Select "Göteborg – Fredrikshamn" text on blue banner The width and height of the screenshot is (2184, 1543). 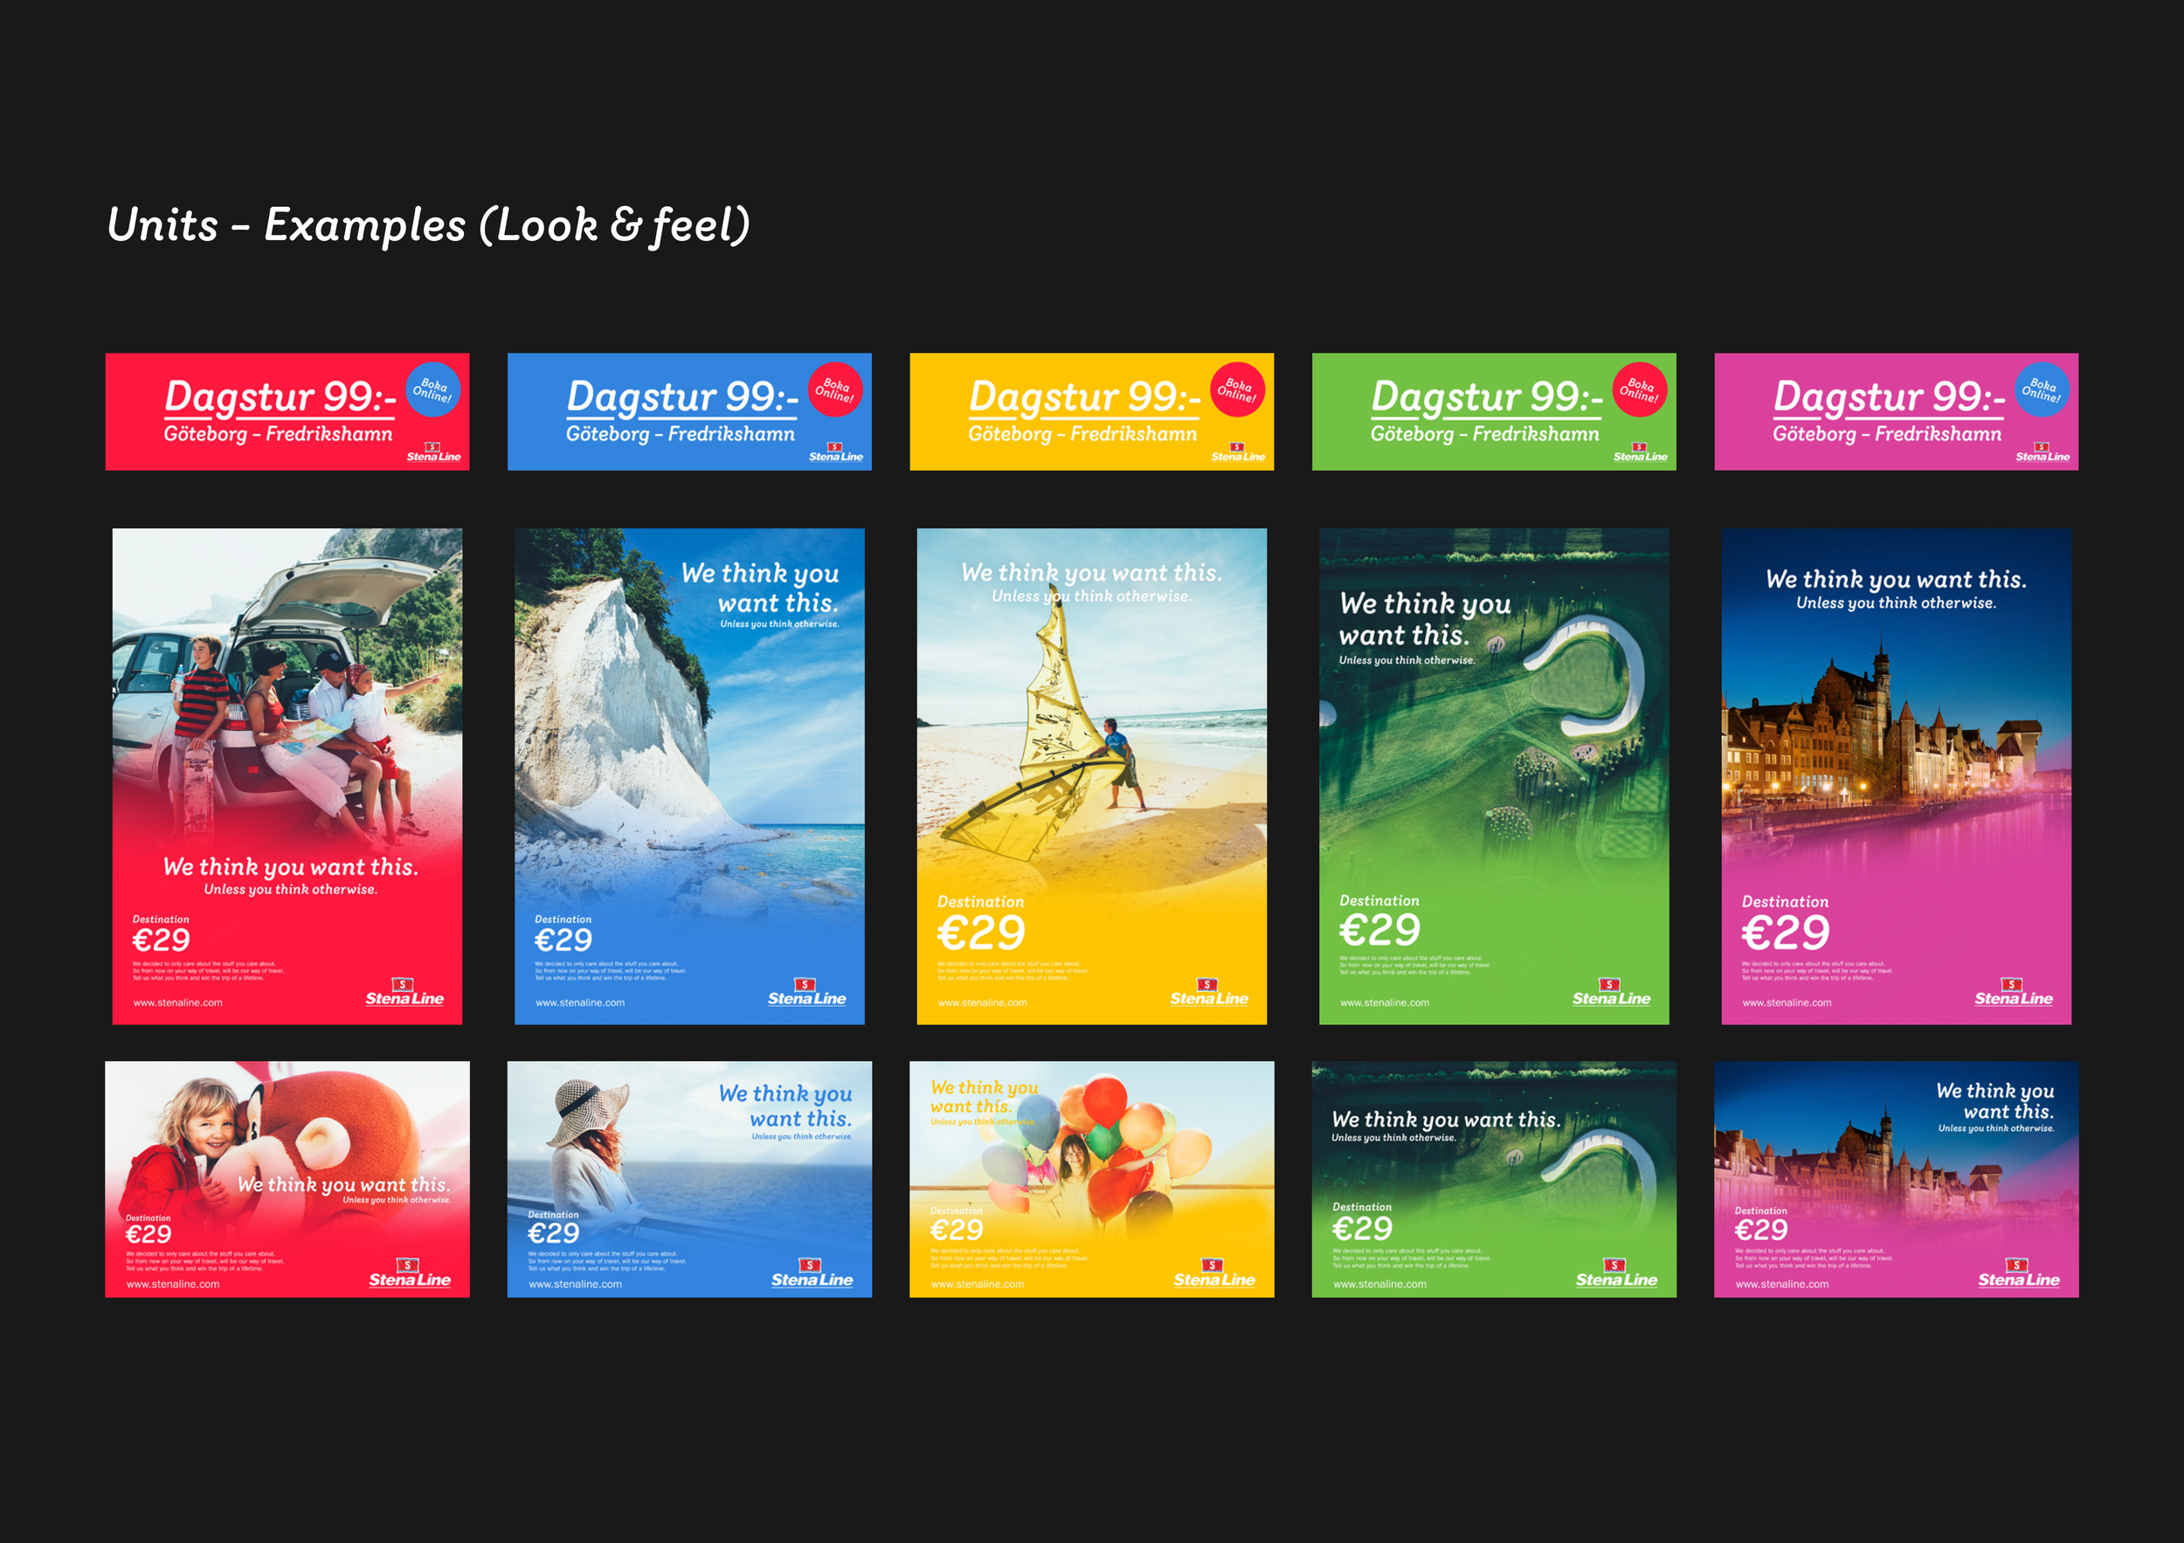[681, 435]
